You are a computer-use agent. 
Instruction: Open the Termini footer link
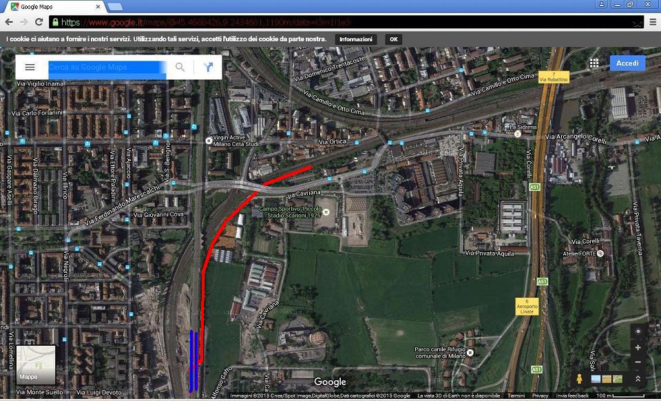click(x=516, y=396)
